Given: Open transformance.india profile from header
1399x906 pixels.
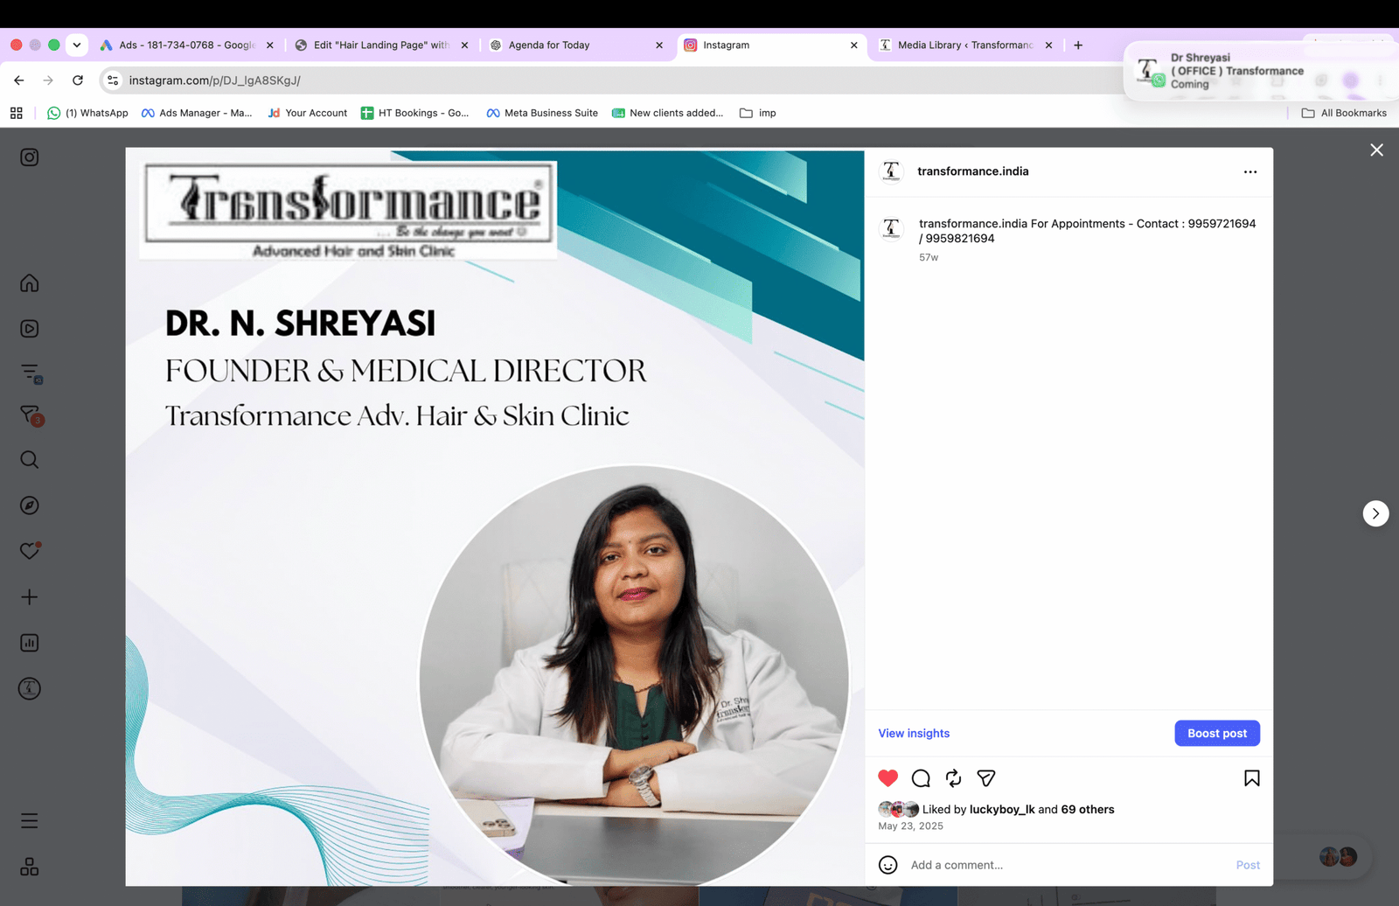Looking at the screenshot, I should click(973, 171).
